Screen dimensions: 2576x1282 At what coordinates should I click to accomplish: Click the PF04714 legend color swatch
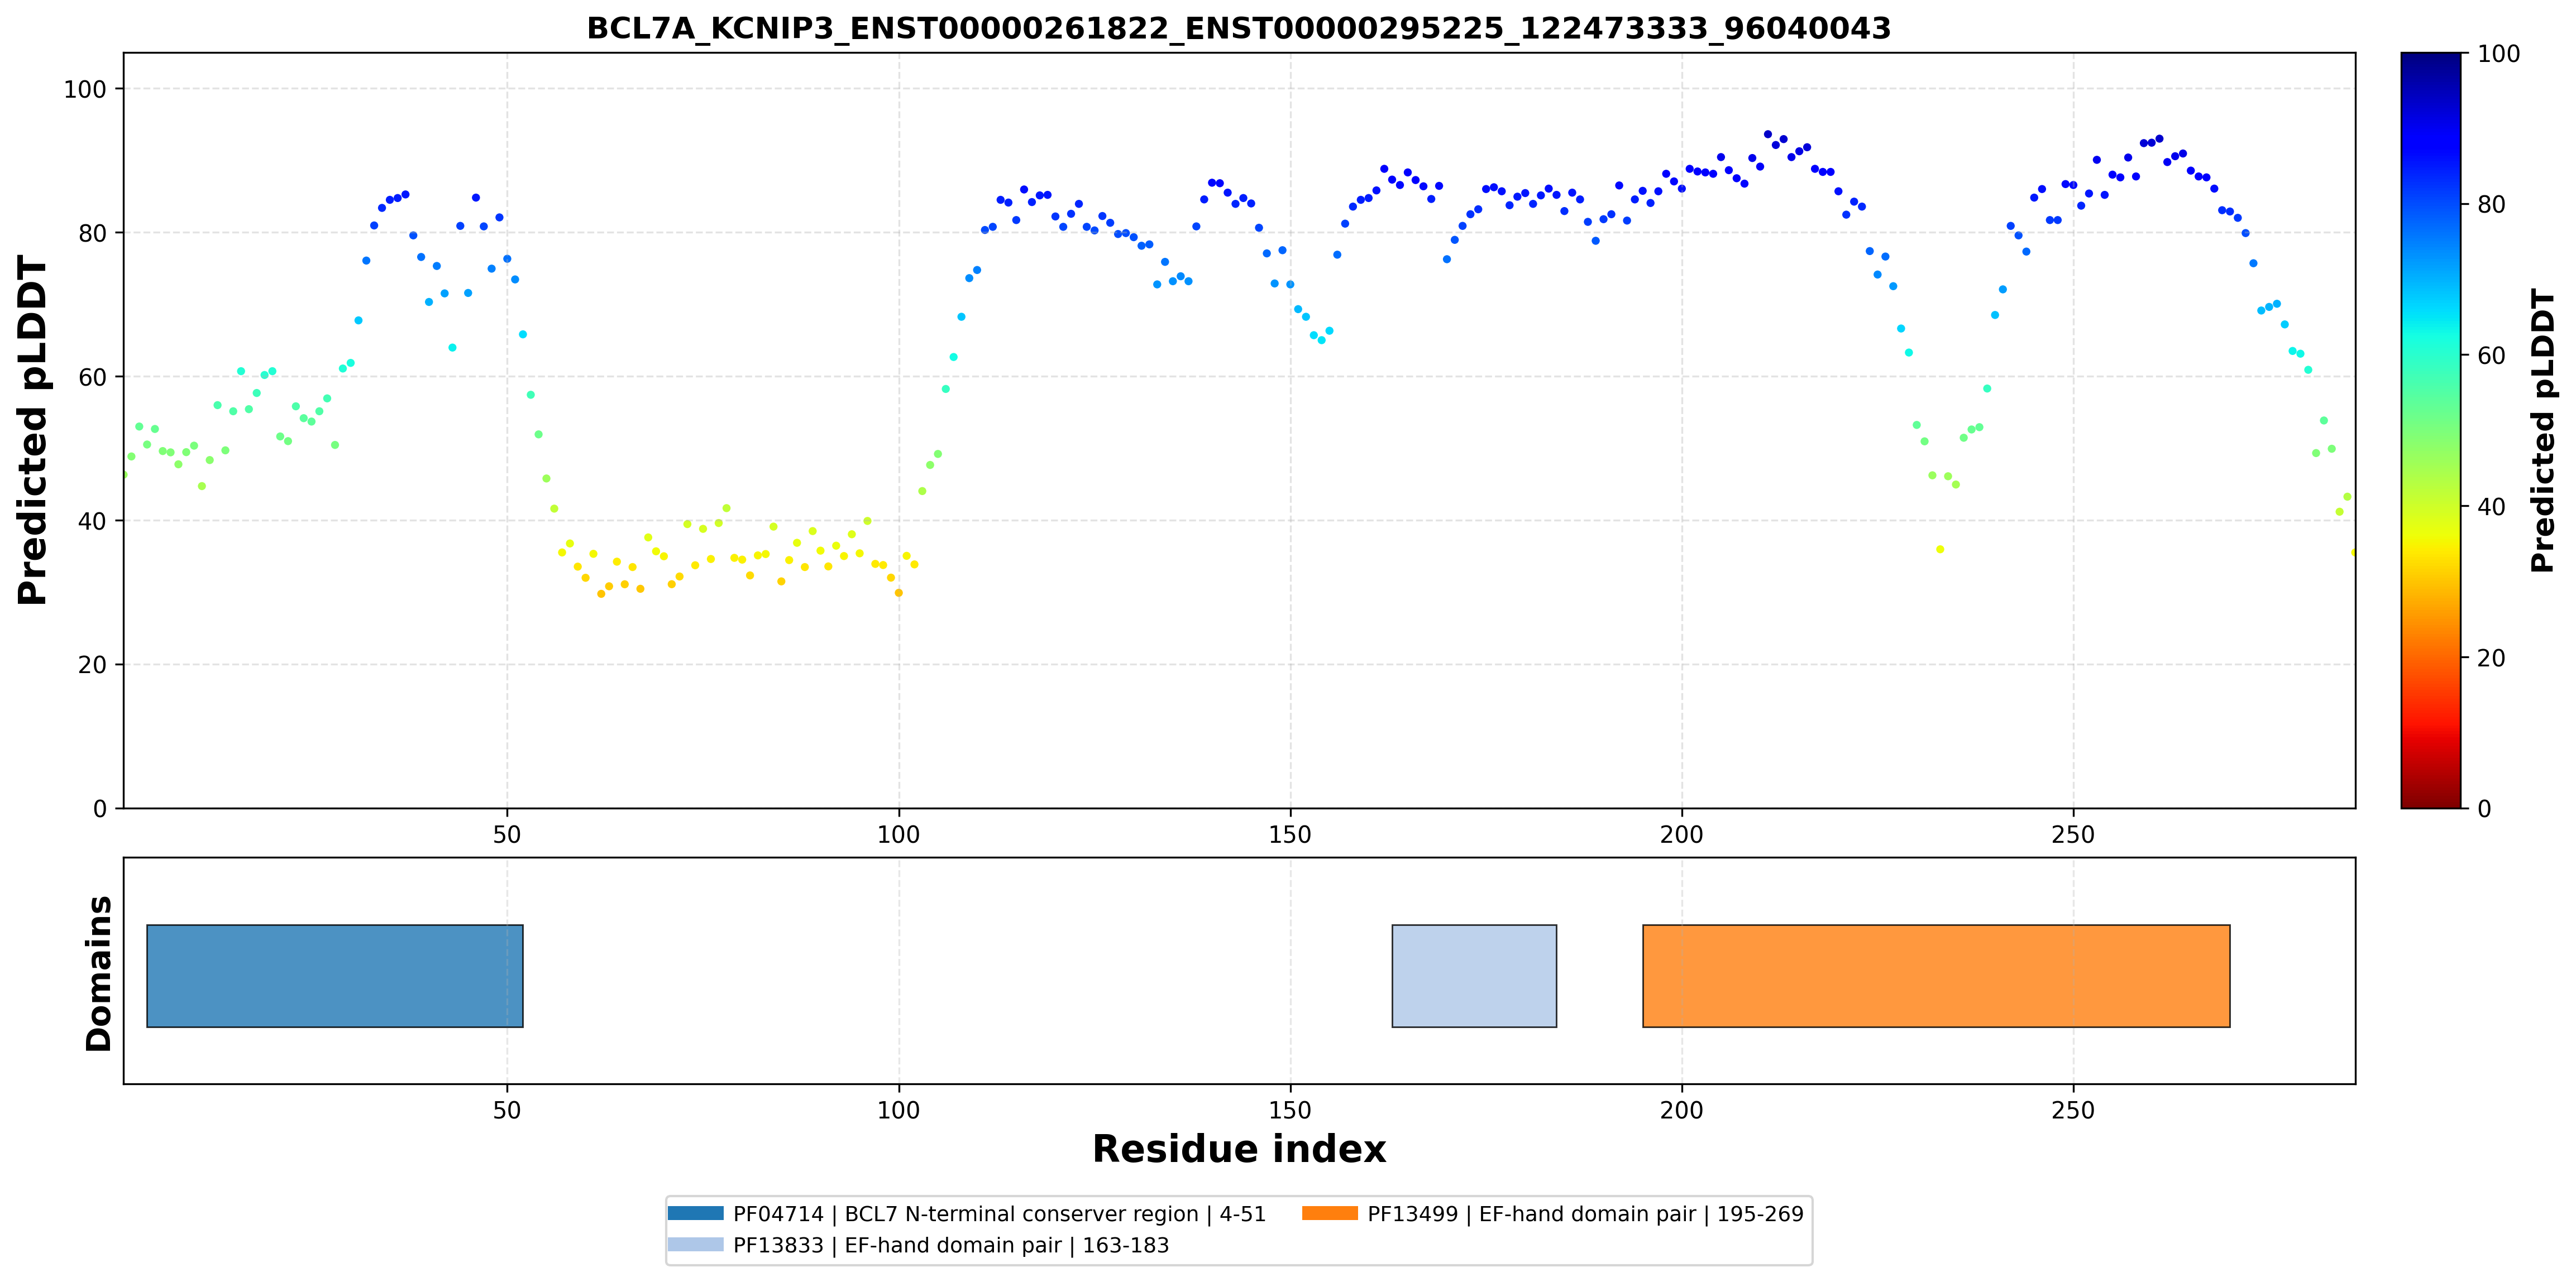pyautogui.click(x=696, y=1213)
